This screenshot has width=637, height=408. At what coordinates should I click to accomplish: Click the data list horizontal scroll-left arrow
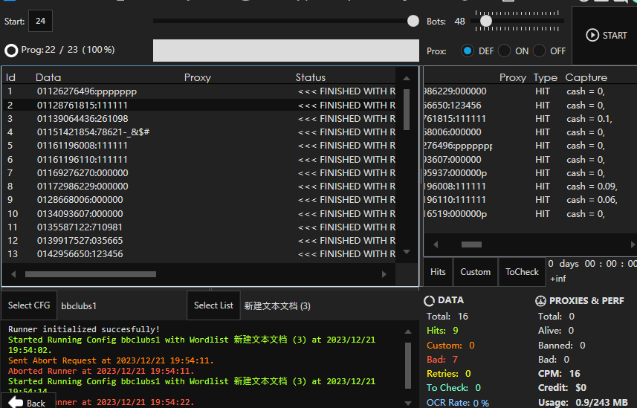click(x=13, y=274)
